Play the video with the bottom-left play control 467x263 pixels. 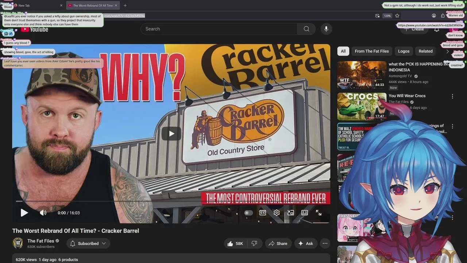[x=24, y=213]
